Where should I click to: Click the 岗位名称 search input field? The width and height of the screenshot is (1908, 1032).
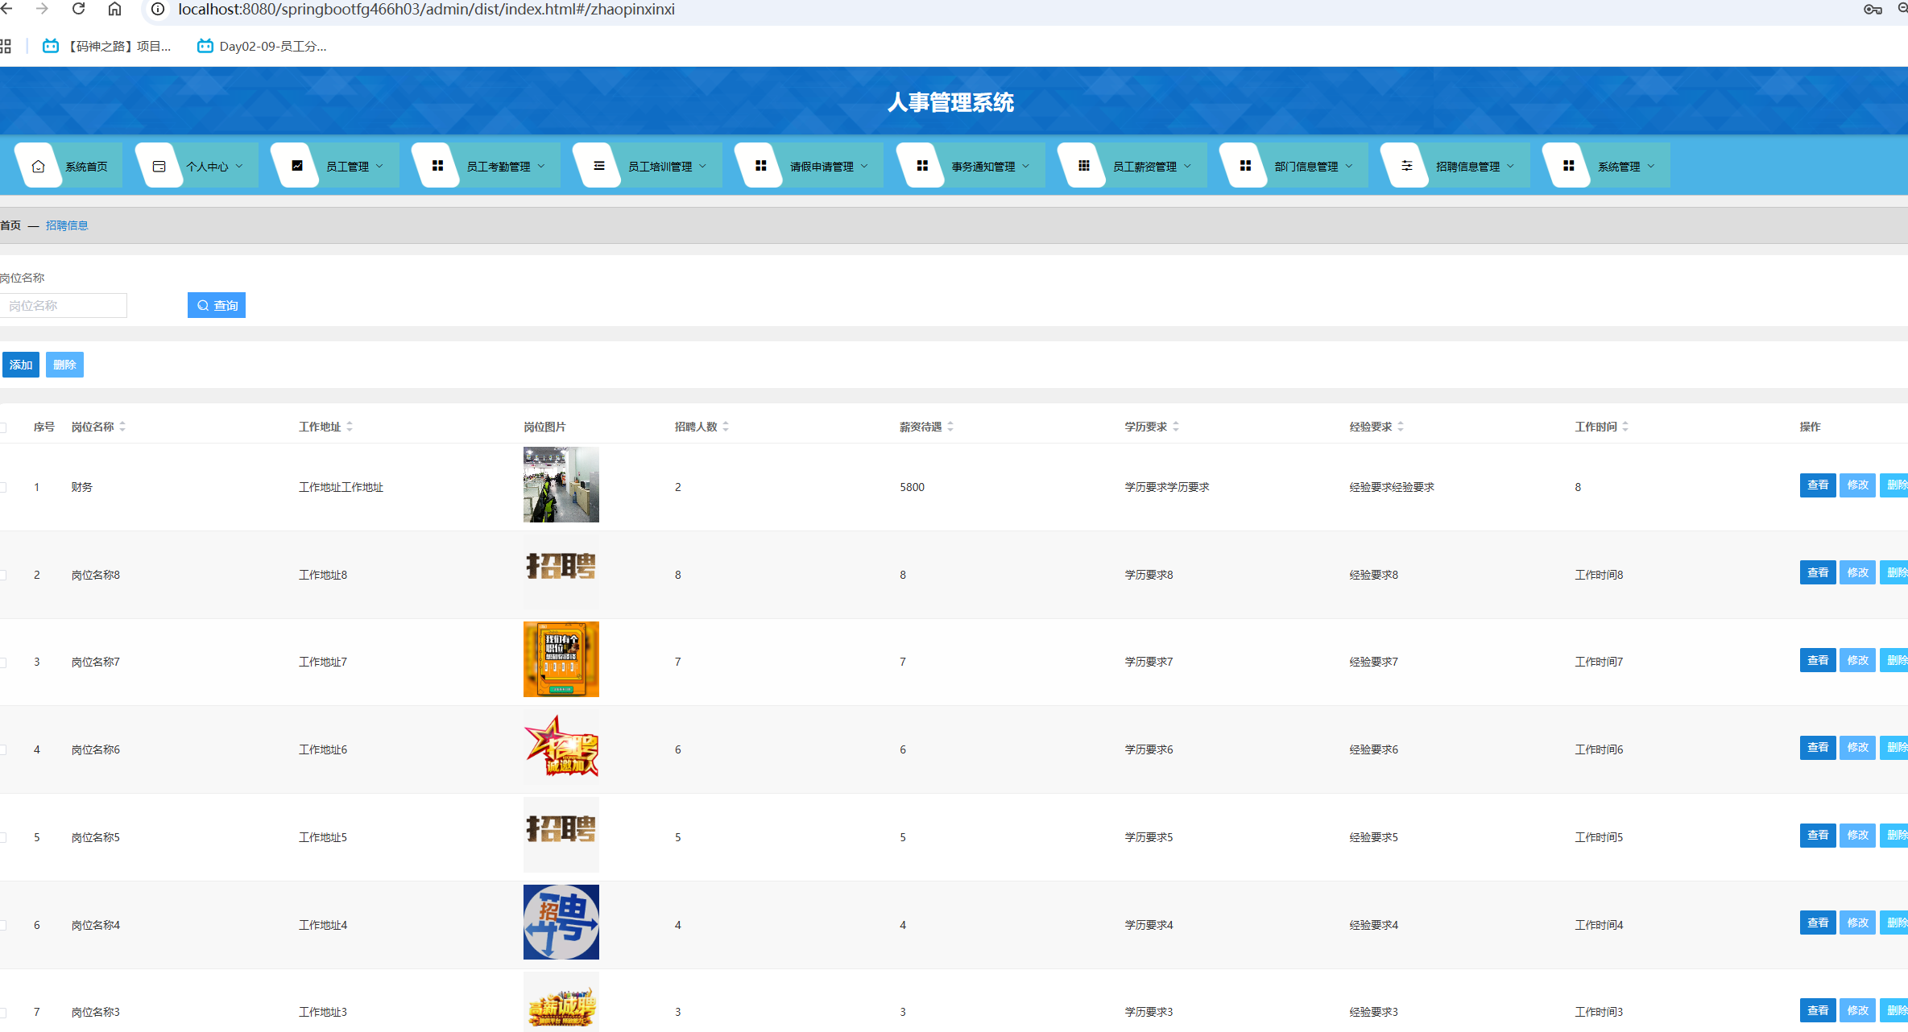click(64, 305)
